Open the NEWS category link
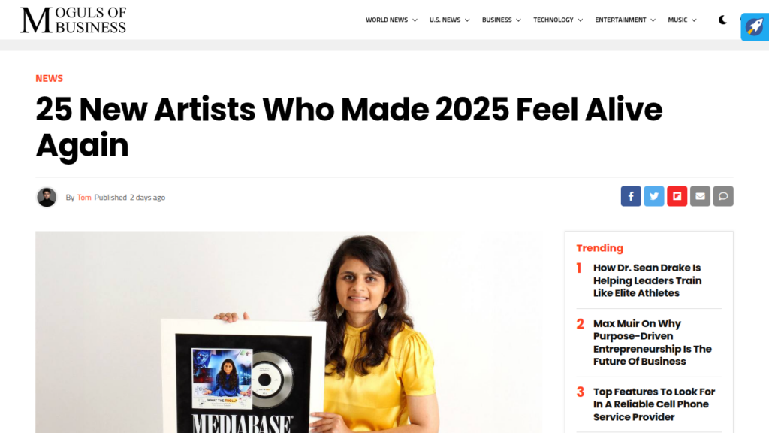This screenshot has height=433, width=769. point(49,78)
